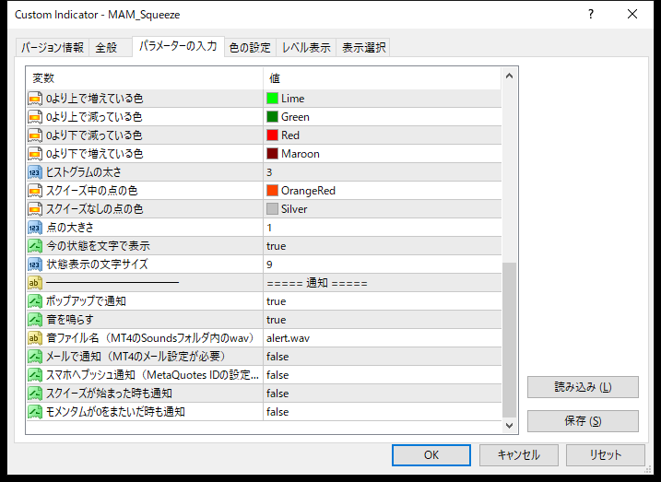This screenshot has width=661, height=482.
Task: Click the vertical scrollbar thumb
Action: click(509, 339)
